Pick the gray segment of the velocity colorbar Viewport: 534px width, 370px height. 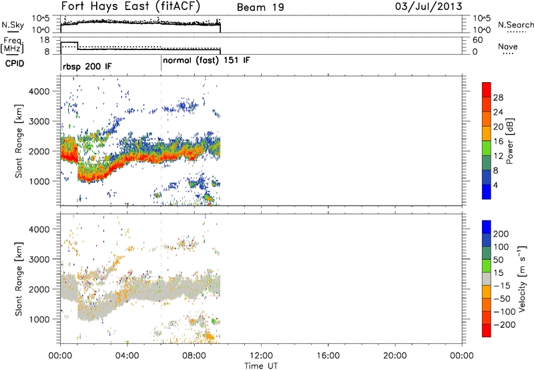pyautogui.click(x=487, y=279)
